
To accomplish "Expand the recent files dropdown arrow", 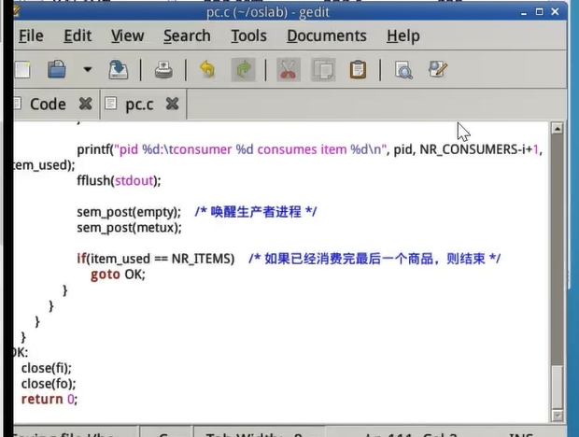I will tap(88, 69).
